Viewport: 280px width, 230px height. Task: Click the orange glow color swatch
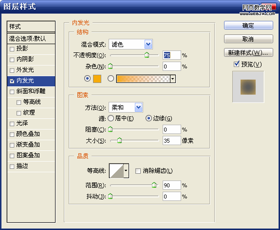point(97,79)
